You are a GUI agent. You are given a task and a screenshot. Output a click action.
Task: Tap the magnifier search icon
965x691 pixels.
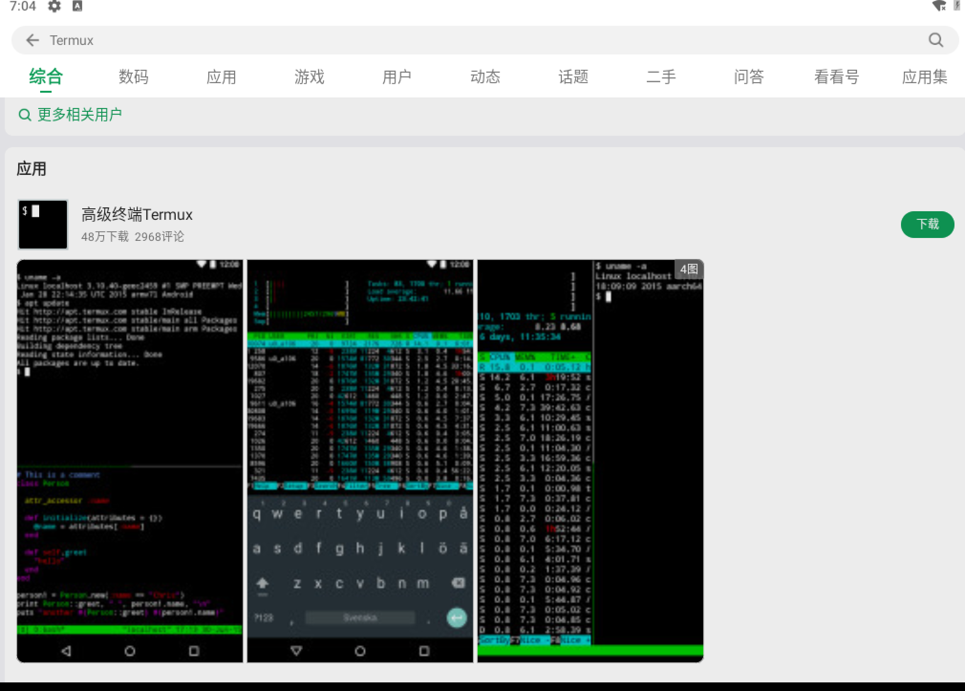point(935,40)
